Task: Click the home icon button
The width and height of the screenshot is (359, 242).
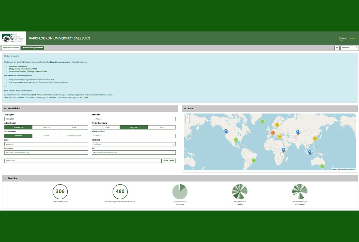Action: pos(337,48)
